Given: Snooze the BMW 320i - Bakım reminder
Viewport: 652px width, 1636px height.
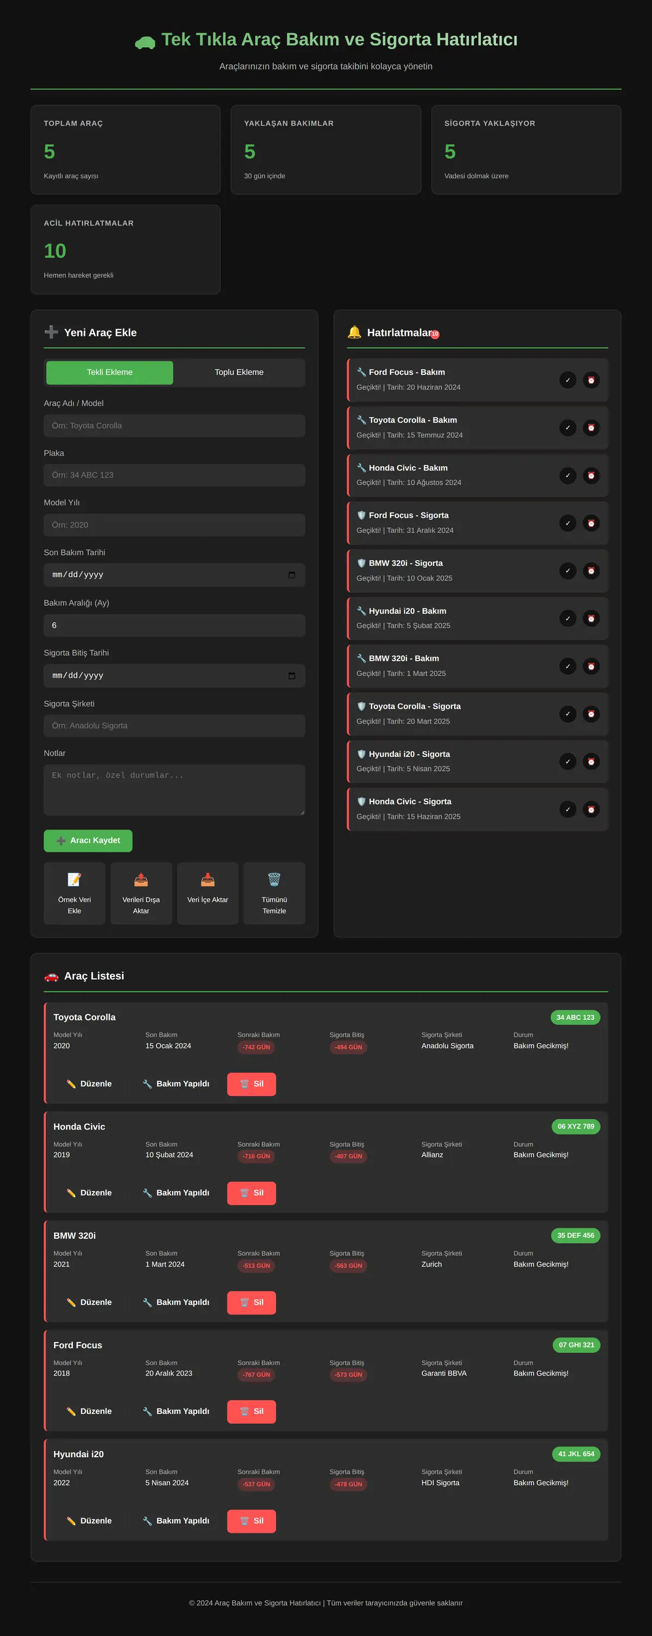Looking at the screenshot, I should [x=591, y=666].
